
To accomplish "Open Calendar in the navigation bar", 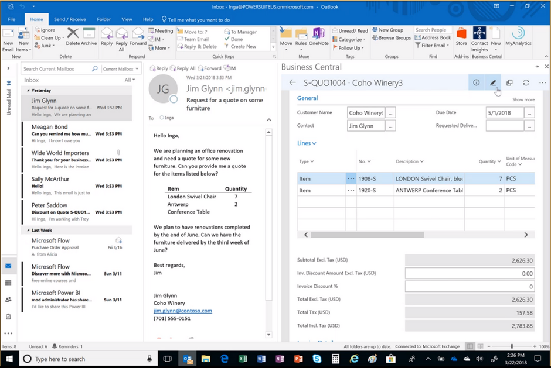I will click(x=8, y=283).
